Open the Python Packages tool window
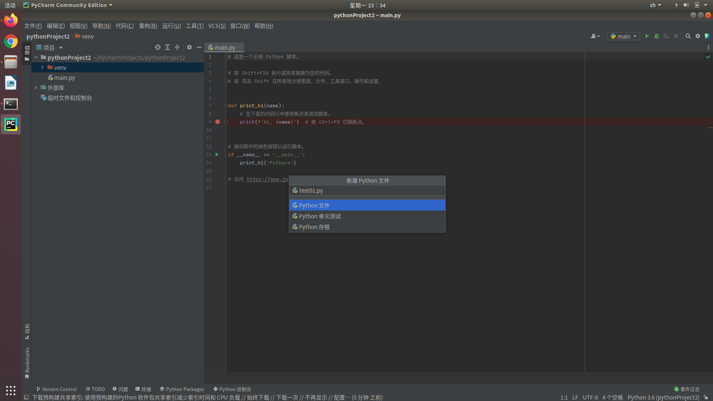713x401 pixels. coord(182,389)
